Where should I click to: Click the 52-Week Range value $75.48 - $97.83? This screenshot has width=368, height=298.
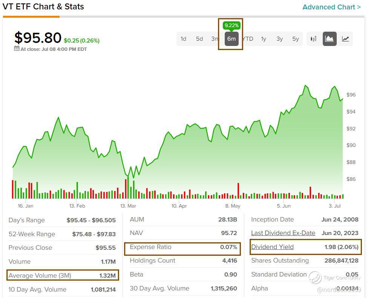pyautogui.click(x=94, y=234)
